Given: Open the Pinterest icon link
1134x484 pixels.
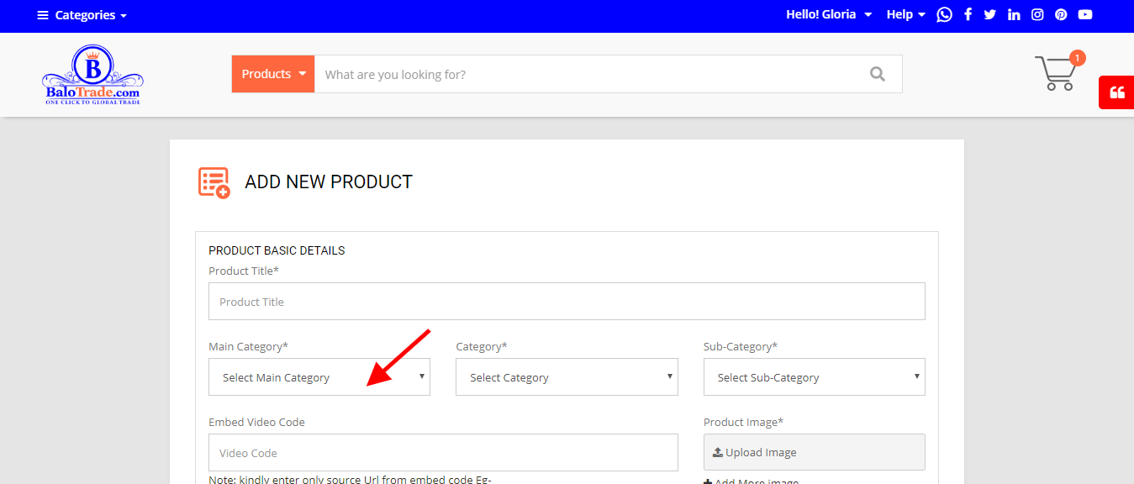Looking at the screenshot, I should tap(1061, 14).
